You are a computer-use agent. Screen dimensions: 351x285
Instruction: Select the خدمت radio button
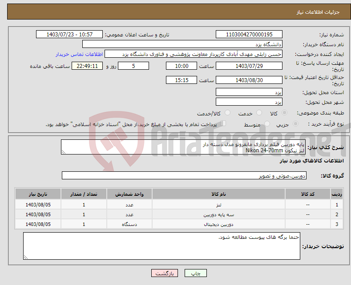click(259, 113)
